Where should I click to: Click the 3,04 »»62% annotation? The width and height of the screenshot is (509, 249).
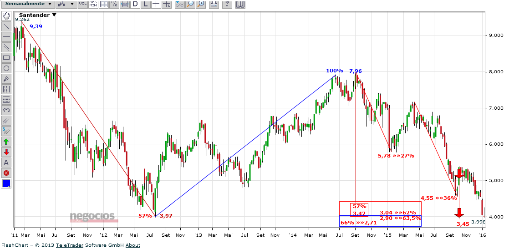pyautogui.click(x=398, y=213)
